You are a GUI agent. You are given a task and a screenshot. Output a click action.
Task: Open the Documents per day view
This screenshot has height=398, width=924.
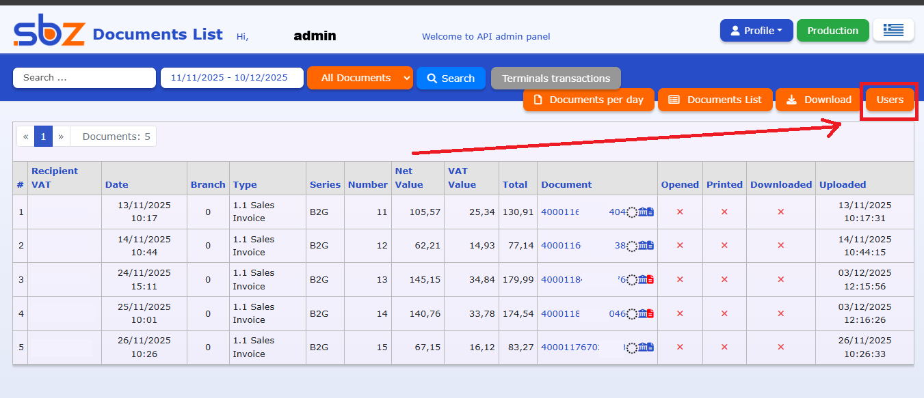[x=588, y=100]
